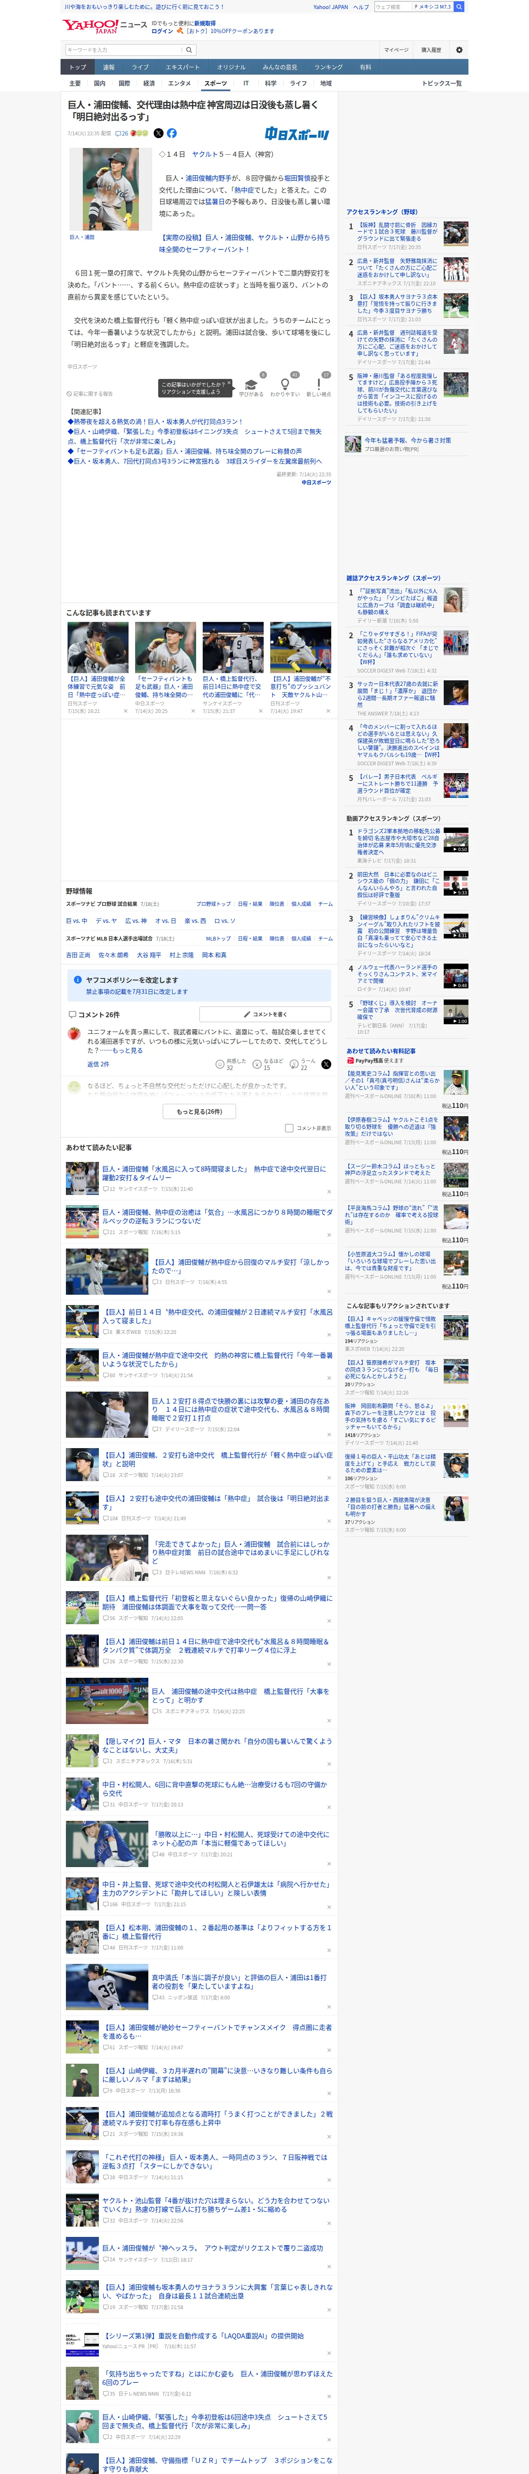529x2474 pixels.
Task: Open 村上 宗隆 player link
Action: click(x=181, y=956)
